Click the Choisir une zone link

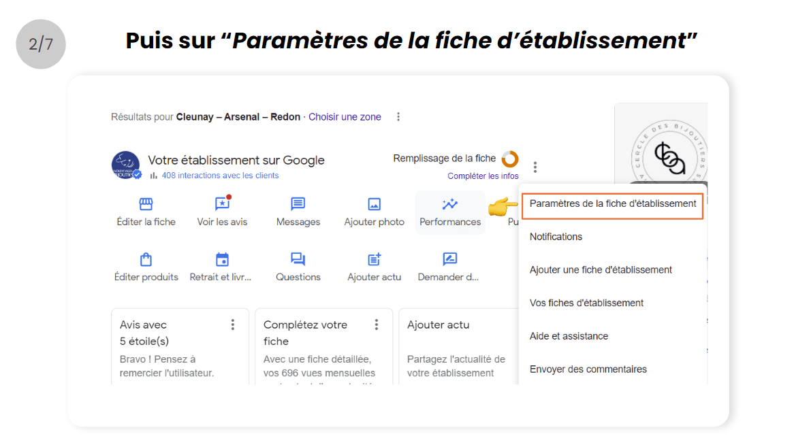[345, 117]
